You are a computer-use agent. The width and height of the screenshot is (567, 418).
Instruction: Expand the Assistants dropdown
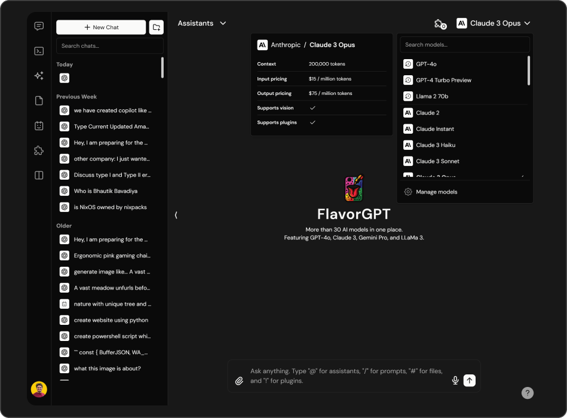[202, 23]
